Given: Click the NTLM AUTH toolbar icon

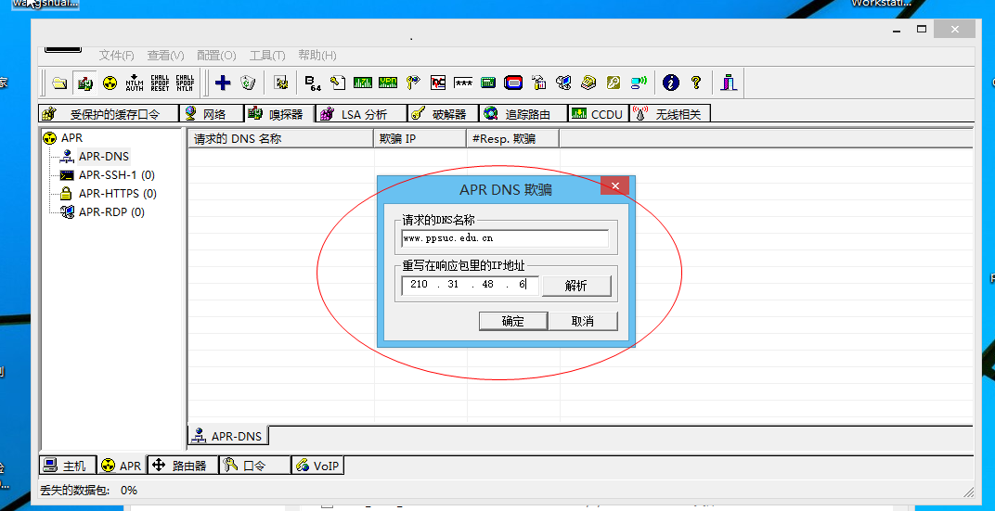Looking at the screenshot, I should click(135, 83).
